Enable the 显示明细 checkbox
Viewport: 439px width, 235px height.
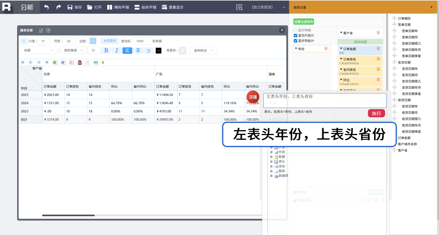click(295, 30)
